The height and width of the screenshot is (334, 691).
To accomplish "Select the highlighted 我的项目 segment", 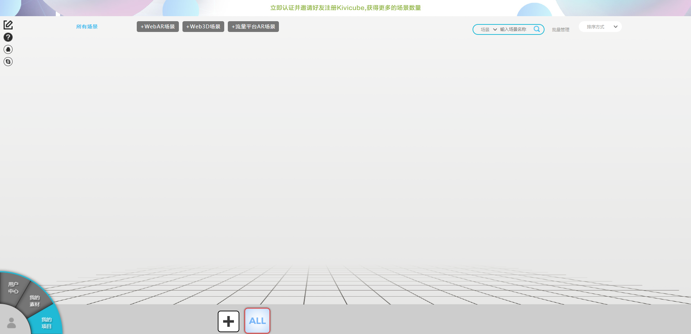I will [x=46, y=323].
